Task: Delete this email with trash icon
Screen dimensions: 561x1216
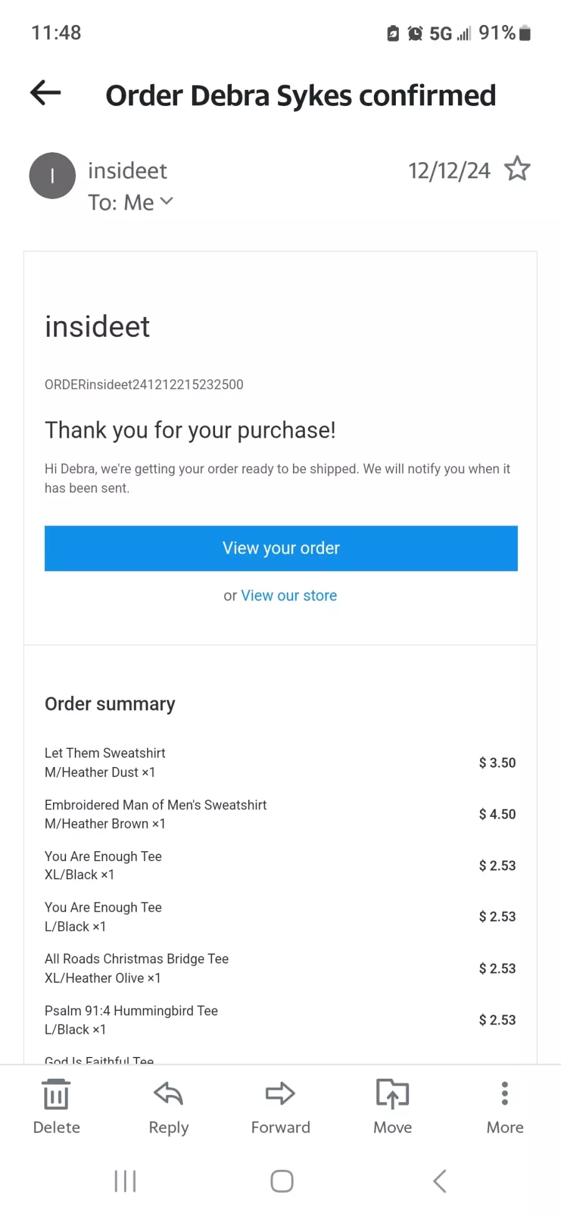Action: coord(56,1106)
